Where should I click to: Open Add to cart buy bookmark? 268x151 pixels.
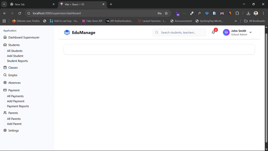click(64, 21)
